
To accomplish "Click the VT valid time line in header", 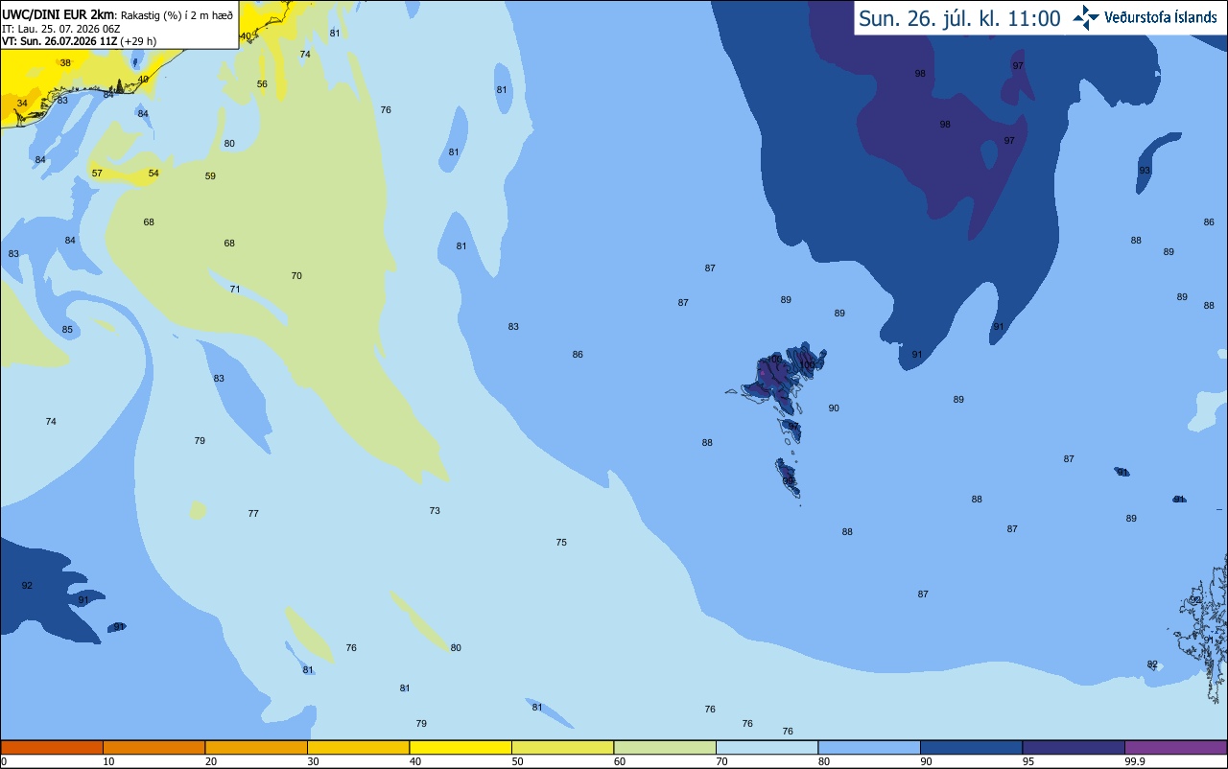I will (x=79, y=41).
